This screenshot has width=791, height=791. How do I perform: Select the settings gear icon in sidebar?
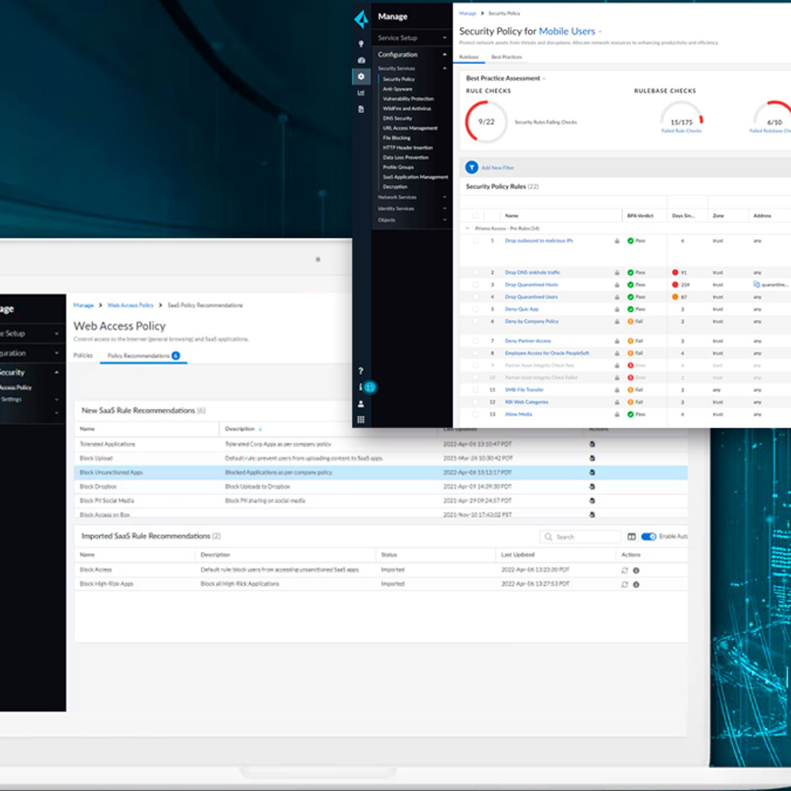click(361, 76)
